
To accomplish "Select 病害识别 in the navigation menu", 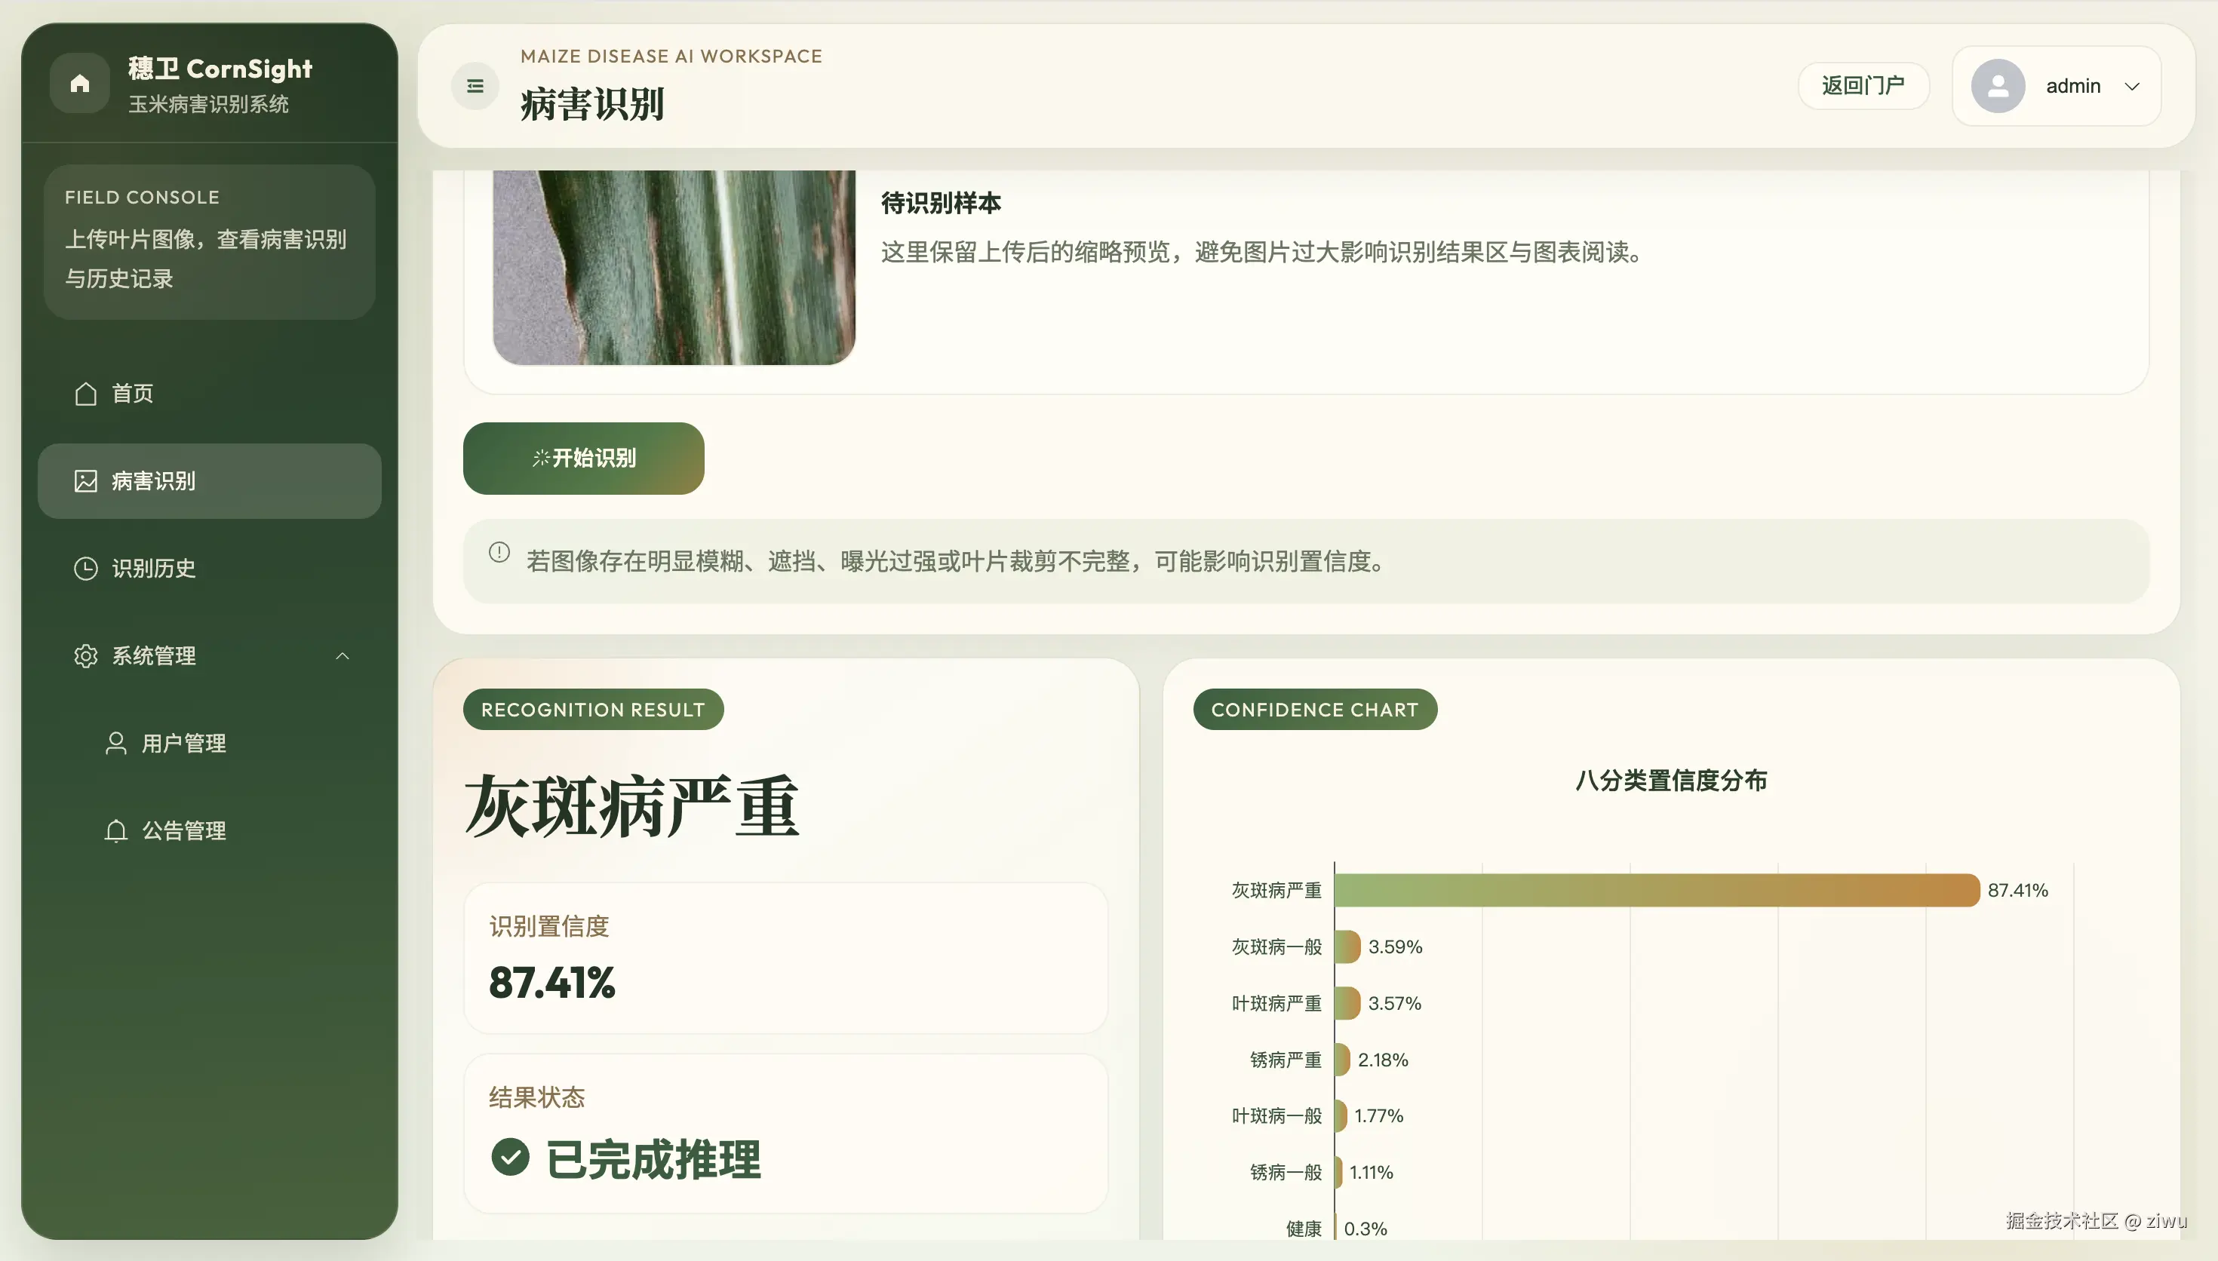I will [152, 480].
